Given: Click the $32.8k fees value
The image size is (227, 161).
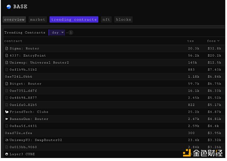Looking at the screenshot, I should (215, 49).
